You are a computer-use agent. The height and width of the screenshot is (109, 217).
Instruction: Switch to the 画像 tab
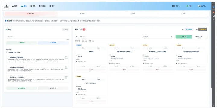click(x=133, y=14)
